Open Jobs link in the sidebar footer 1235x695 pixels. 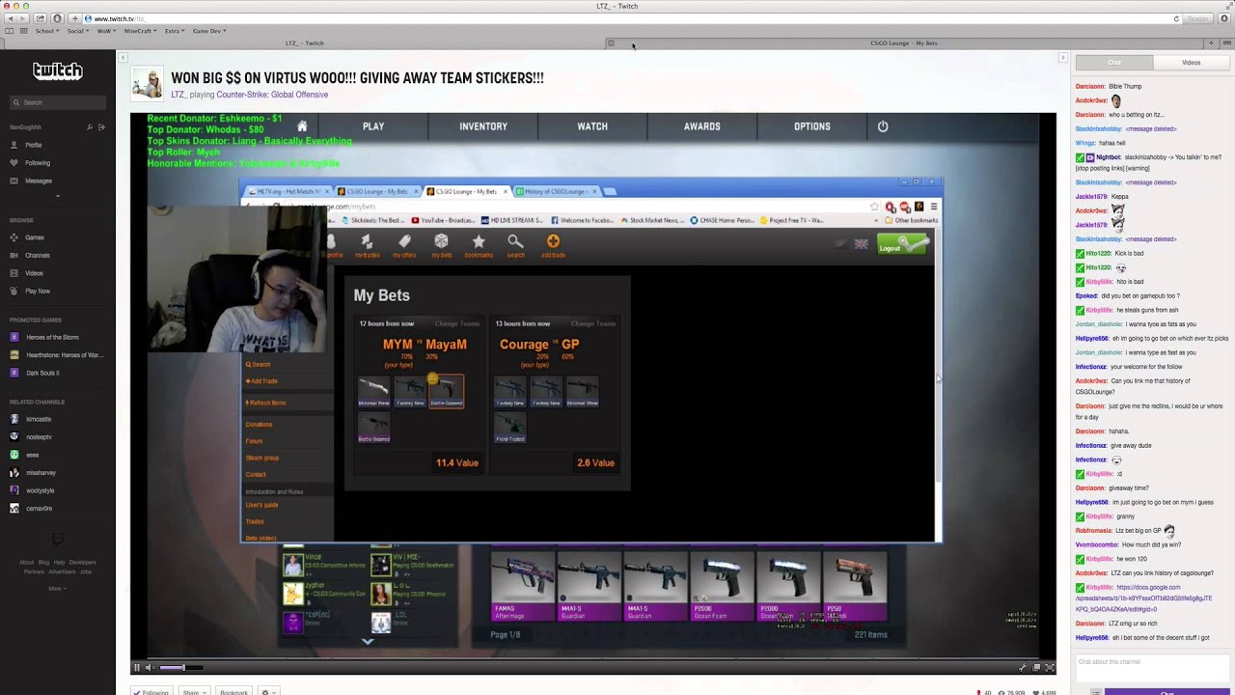coord(85,571)
